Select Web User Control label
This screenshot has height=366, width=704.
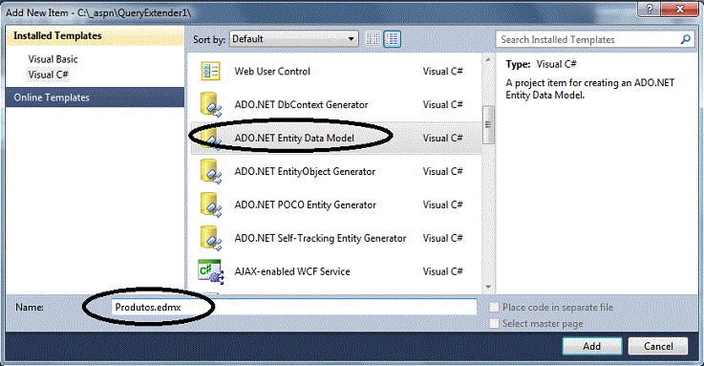[x=272, y=72]
